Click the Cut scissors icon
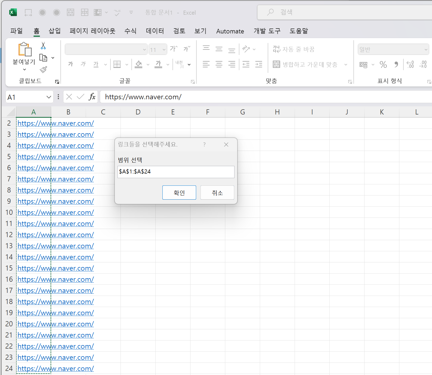Viewport: 432px width, 375px height. click(x=43, y=46)
